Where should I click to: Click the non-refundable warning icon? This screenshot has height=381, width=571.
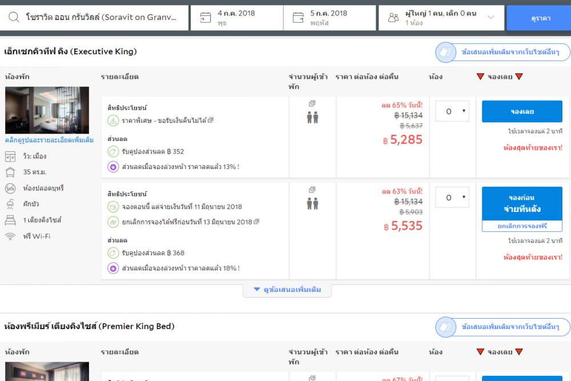[113, 121]
